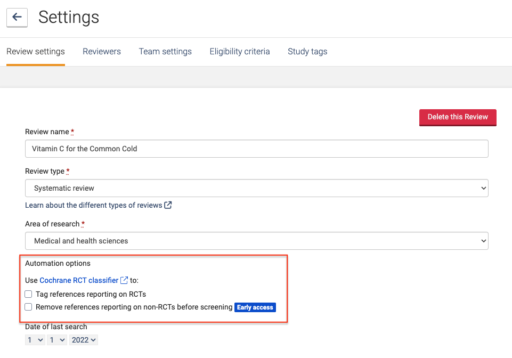Screen dimensions: 512x358
Task: Open Learn about the different types of reviews
Action: [x=94, y=205]
